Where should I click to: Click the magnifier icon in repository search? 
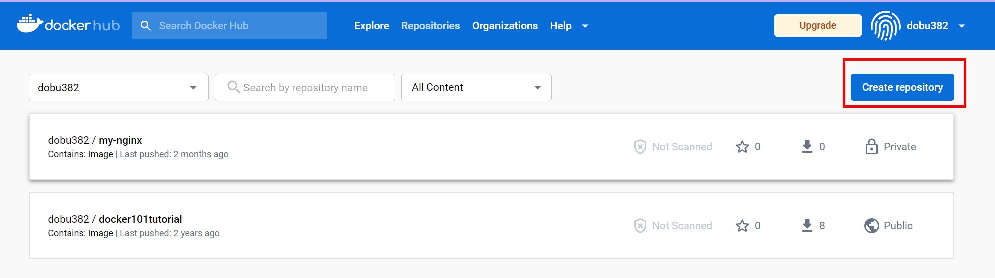[233, 87]
